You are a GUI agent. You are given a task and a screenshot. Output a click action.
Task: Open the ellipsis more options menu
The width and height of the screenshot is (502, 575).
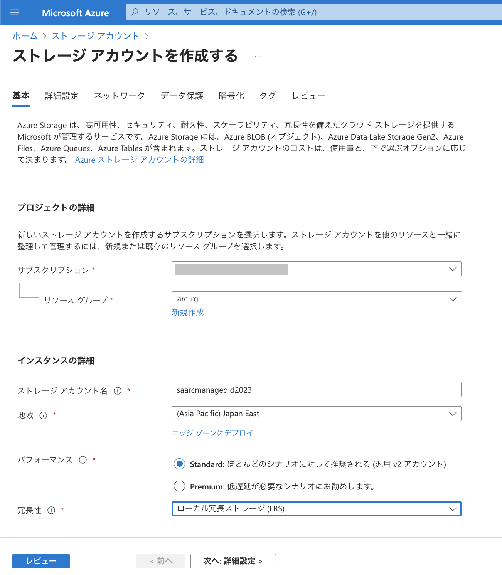click(x=258, y=57)
